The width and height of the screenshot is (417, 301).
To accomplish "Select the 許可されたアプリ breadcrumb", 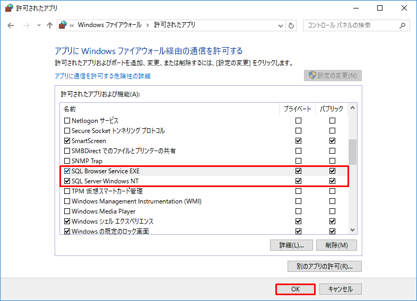I will click(175, 25).
